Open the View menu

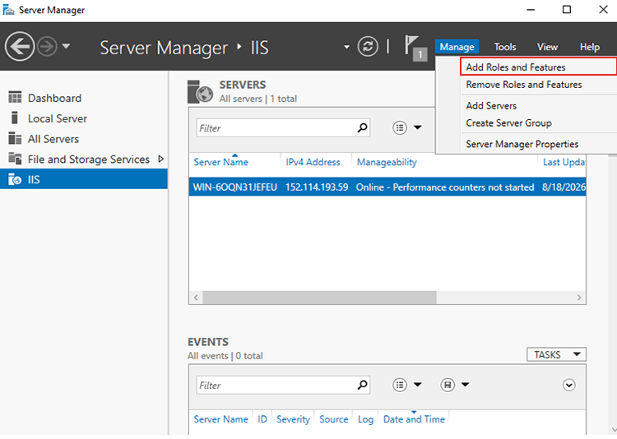coord(547,47)
